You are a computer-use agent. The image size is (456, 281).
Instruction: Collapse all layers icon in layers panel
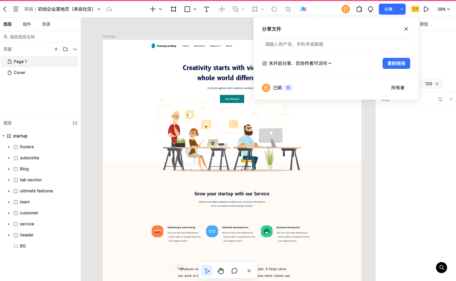75,123
